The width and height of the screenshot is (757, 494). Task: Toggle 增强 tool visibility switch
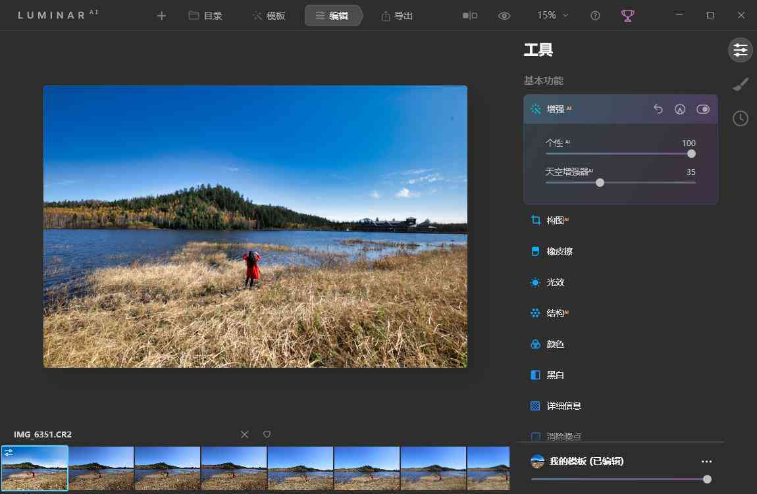click(703, 109)
